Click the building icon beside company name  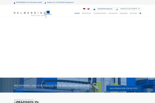click(x=14, y=3)
